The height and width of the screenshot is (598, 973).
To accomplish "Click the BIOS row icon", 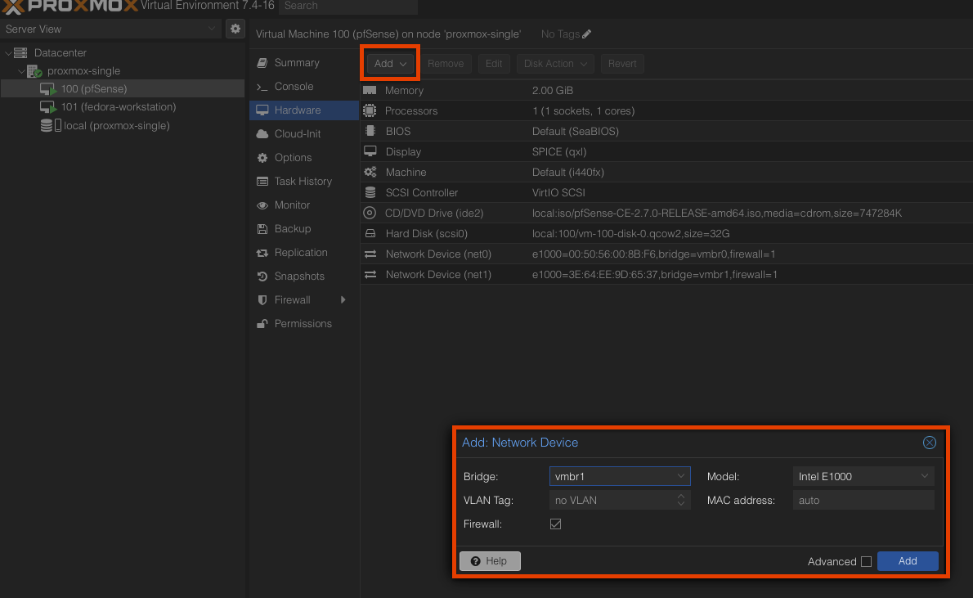I will tap(370, 131).
